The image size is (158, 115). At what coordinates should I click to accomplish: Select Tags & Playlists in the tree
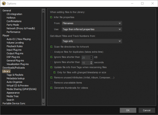(x=15, y=75)
